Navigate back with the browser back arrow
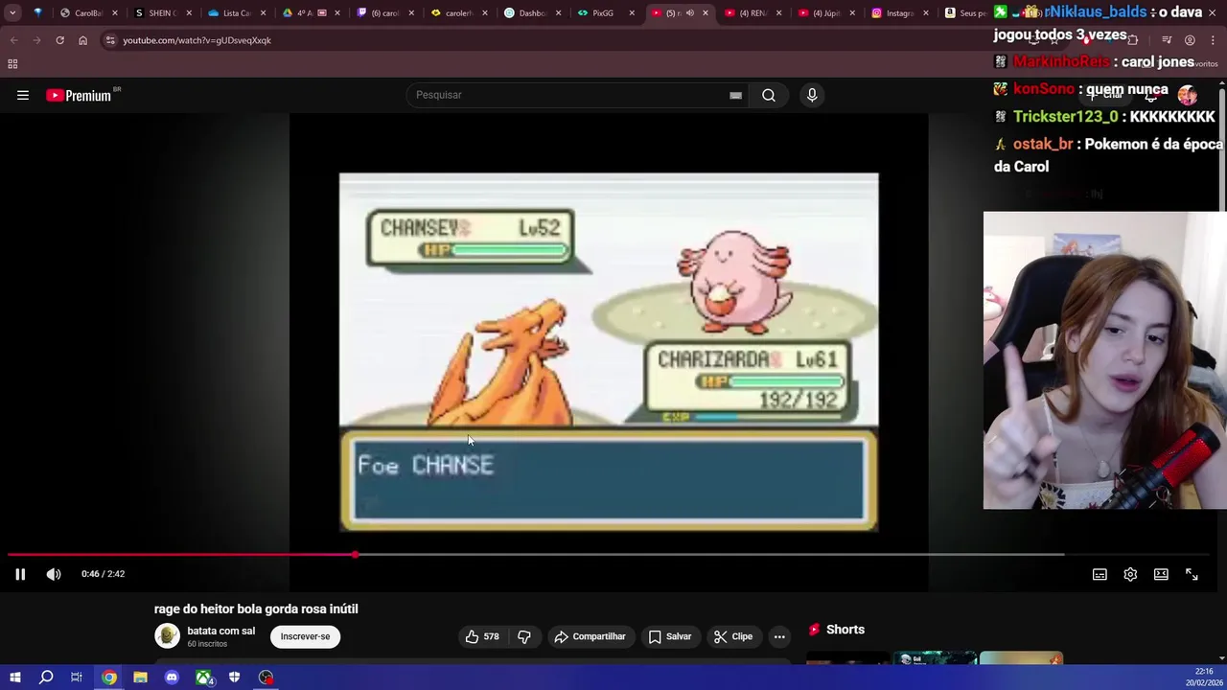 [x=13, y=40]
